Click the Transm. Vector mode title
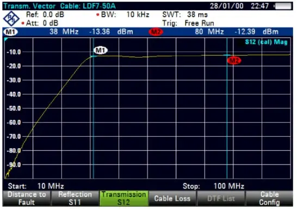The image size is (297, 209). pyautogui.click(x=29, y=6)
